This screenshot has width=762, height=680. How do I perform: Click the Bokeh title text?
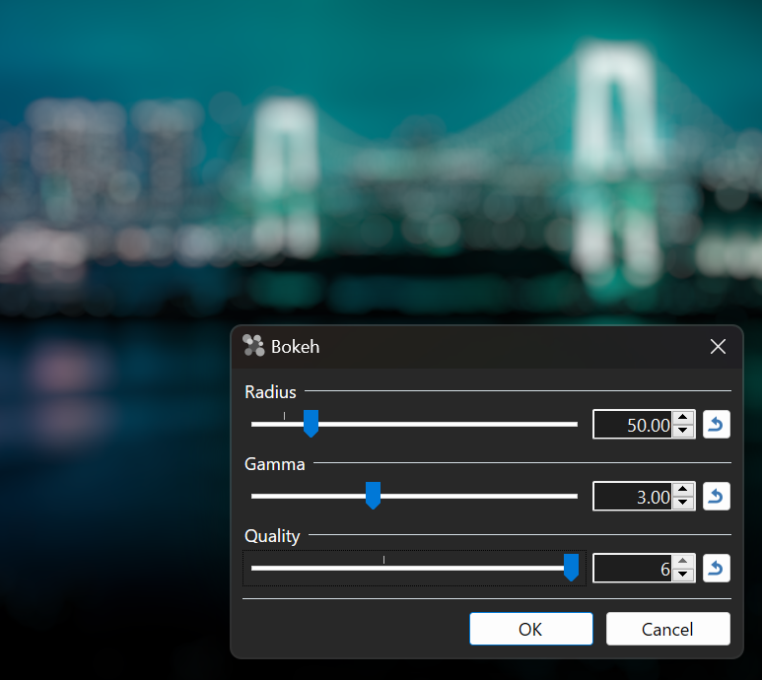295,347
